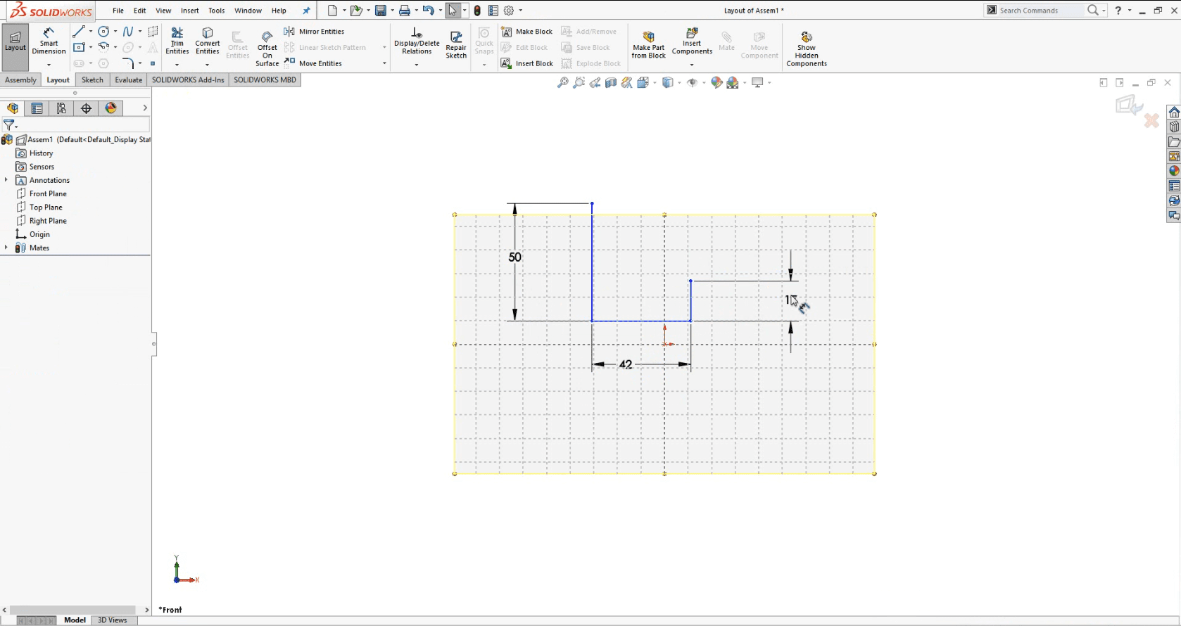
Task: Select the Point sketch tool
Action: pyautogui.click(x=153, y=63)
